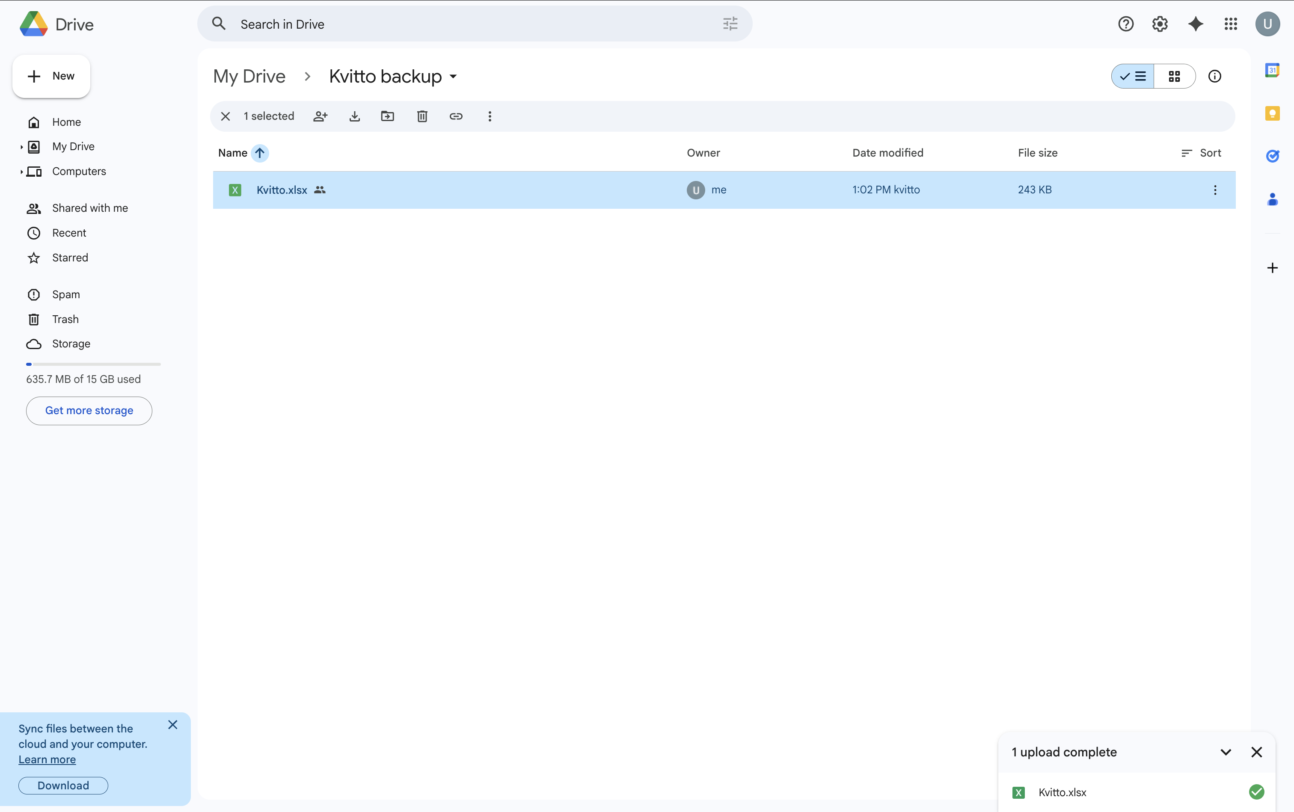This screenshot has height=812, width=1294.
Task: Reverse sort order on the Name column
Action: 260,153
